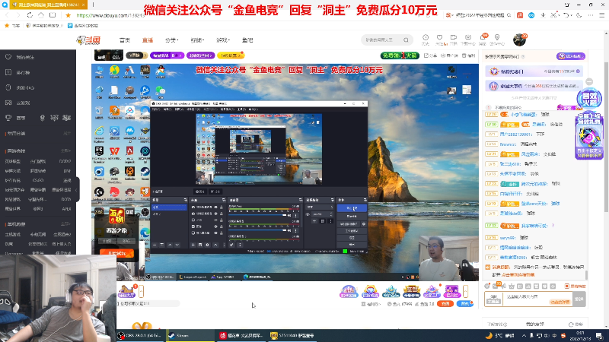Show hidden tray icons chevron
Viewport: 609px width, 342px height.
click(524, 335)
